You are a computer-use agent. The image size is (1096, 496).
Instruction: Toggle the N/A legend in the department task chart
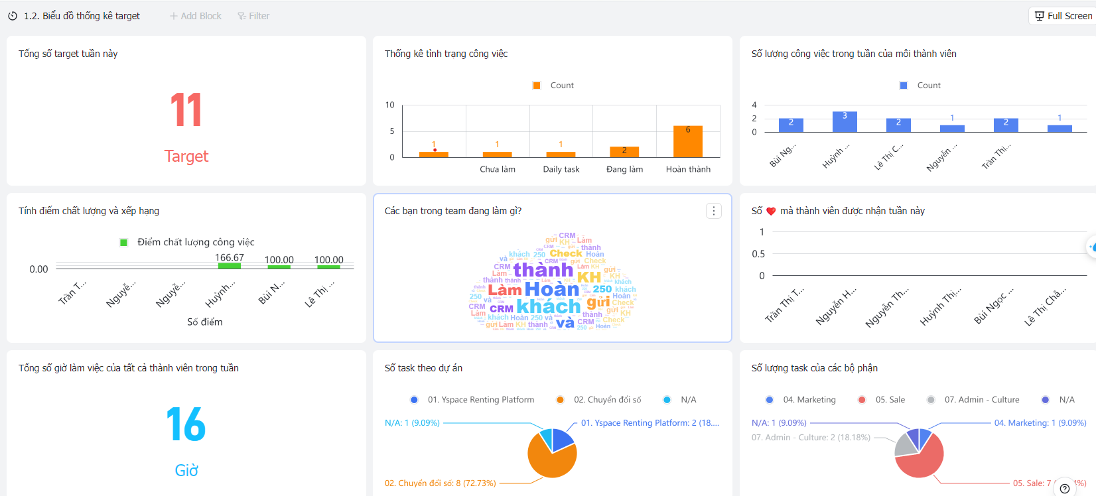coord(1058,400)
